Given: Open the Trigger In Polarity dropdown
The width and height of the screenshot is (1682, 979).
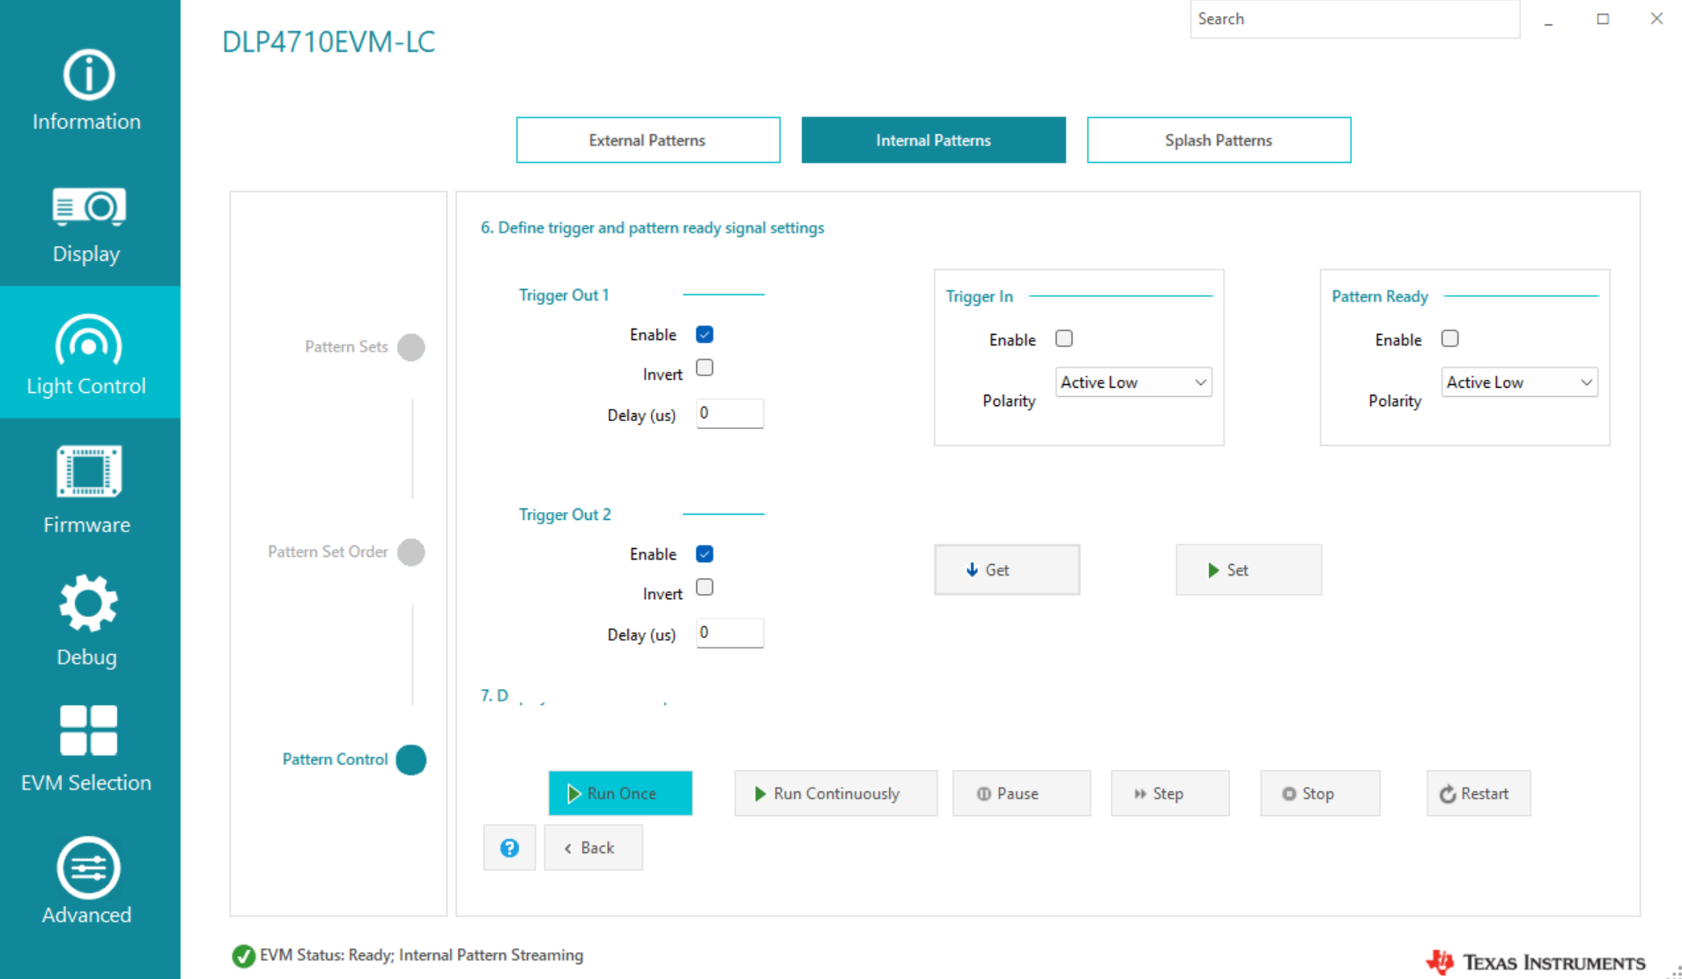Looking at the screenshot, I should click(1133, 382).
